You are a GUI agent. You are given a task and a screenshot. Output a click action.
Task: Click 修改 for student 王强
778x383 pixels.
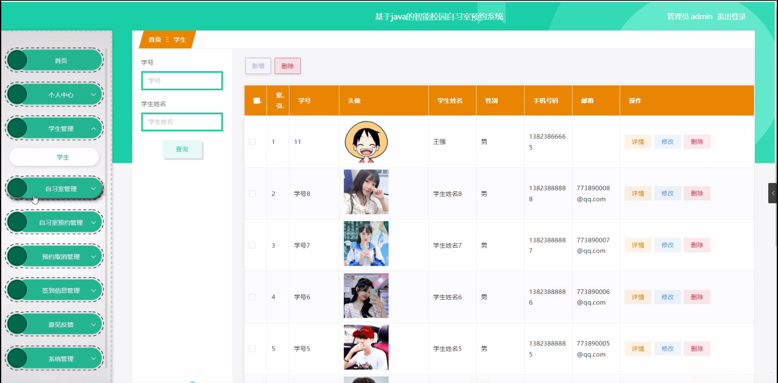667,142
